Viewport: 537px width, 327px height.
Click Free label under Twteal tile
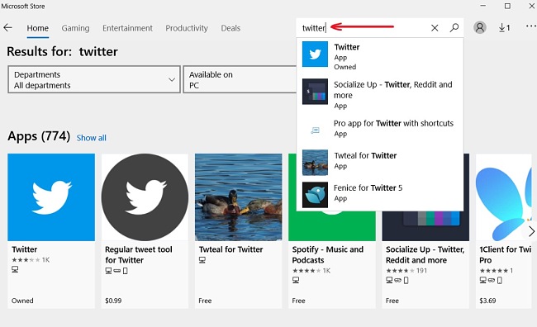205,301
